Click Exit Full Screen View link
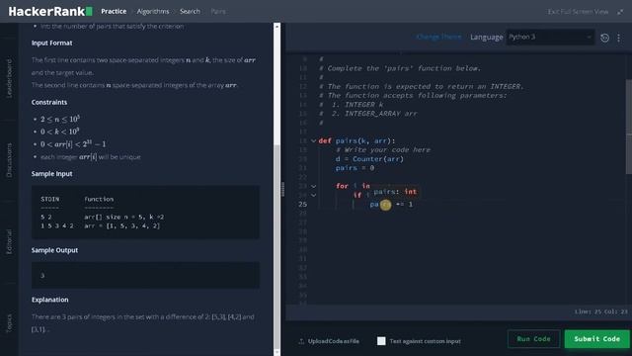This screenshot has width=632, height=356. pyautogui.click(x=578, y=12)
